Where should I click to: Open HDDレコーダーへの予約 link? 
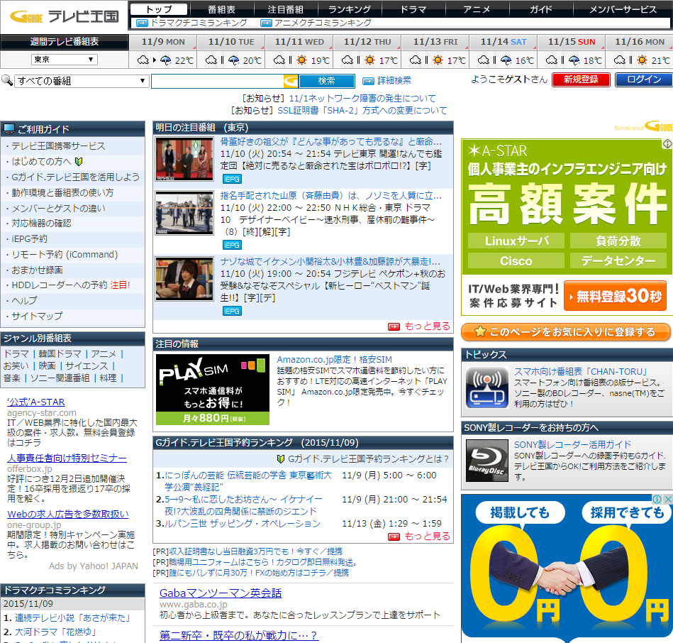coord(60,285)
